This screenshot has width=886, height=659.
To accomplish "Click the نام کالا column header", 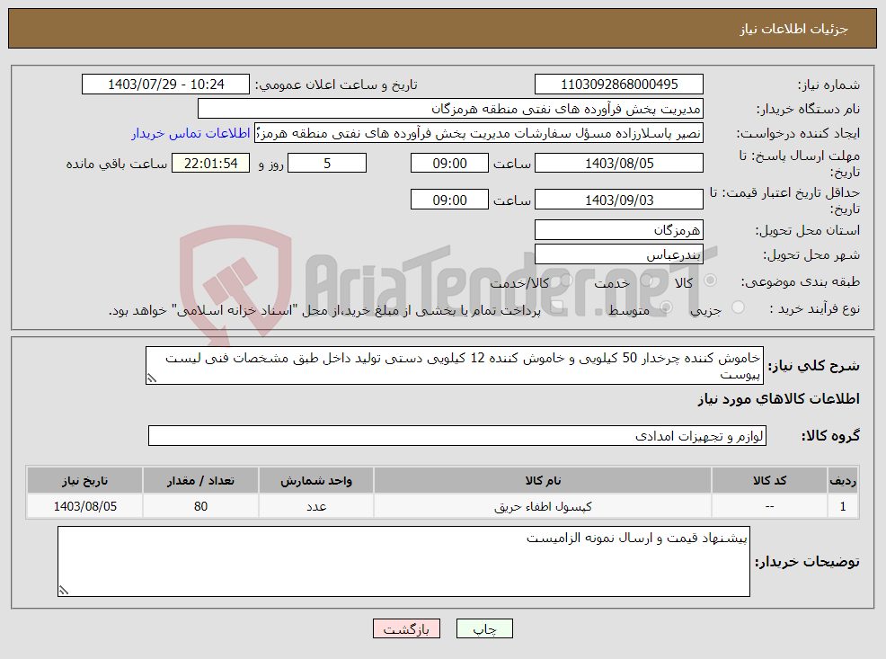I will point(543,480).
